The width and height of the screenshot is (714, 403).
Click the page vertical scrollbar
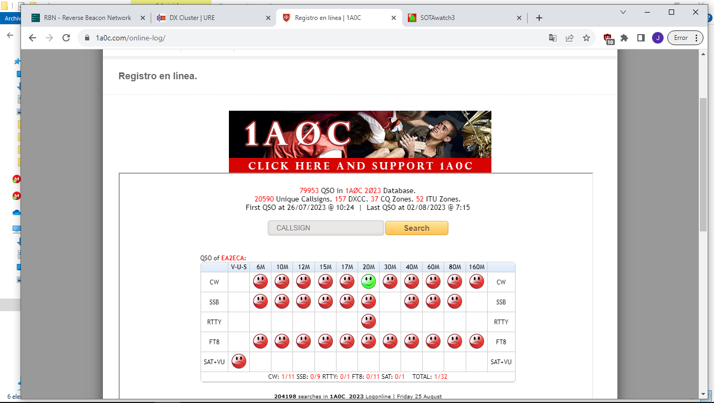(703, 164)
